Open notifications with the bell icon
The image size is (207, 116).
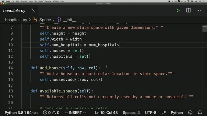pyautogui.click(x=200, y=112)
